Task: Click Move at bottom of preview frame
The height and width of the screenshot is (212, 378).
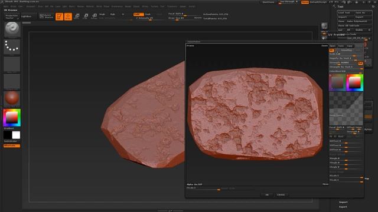Action: [x=325, y=184]
